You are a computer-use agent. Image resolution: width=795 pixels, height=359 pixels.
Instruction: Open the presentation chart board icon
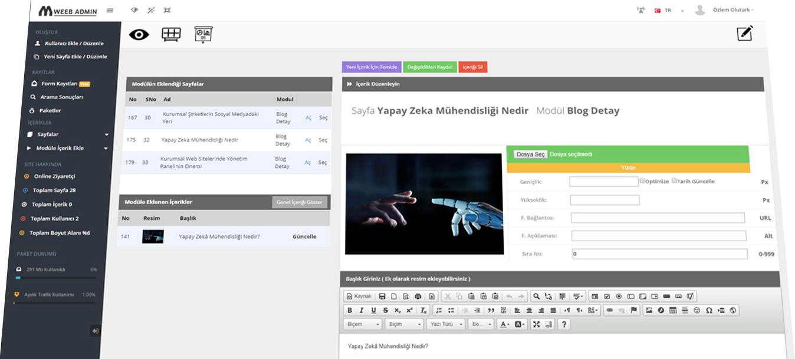(x=203, y=35)
